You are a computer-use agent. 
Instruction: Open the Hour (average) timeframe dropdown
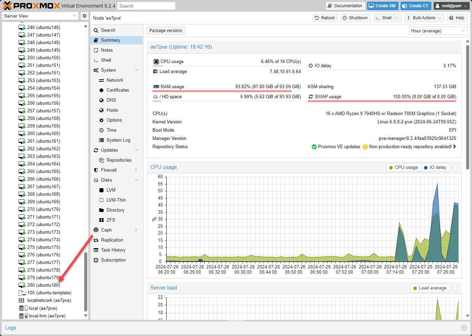[x=438, y=31]
